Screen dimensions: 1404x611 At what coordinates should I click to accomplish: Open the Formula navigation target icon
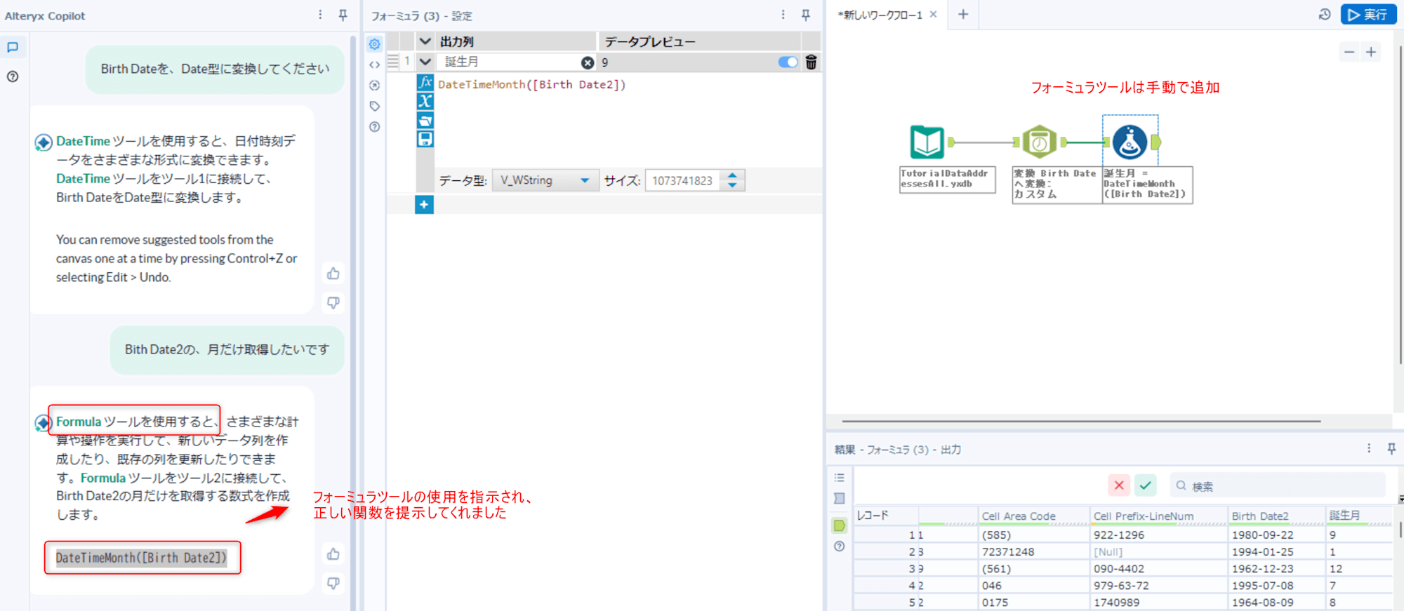375,86
